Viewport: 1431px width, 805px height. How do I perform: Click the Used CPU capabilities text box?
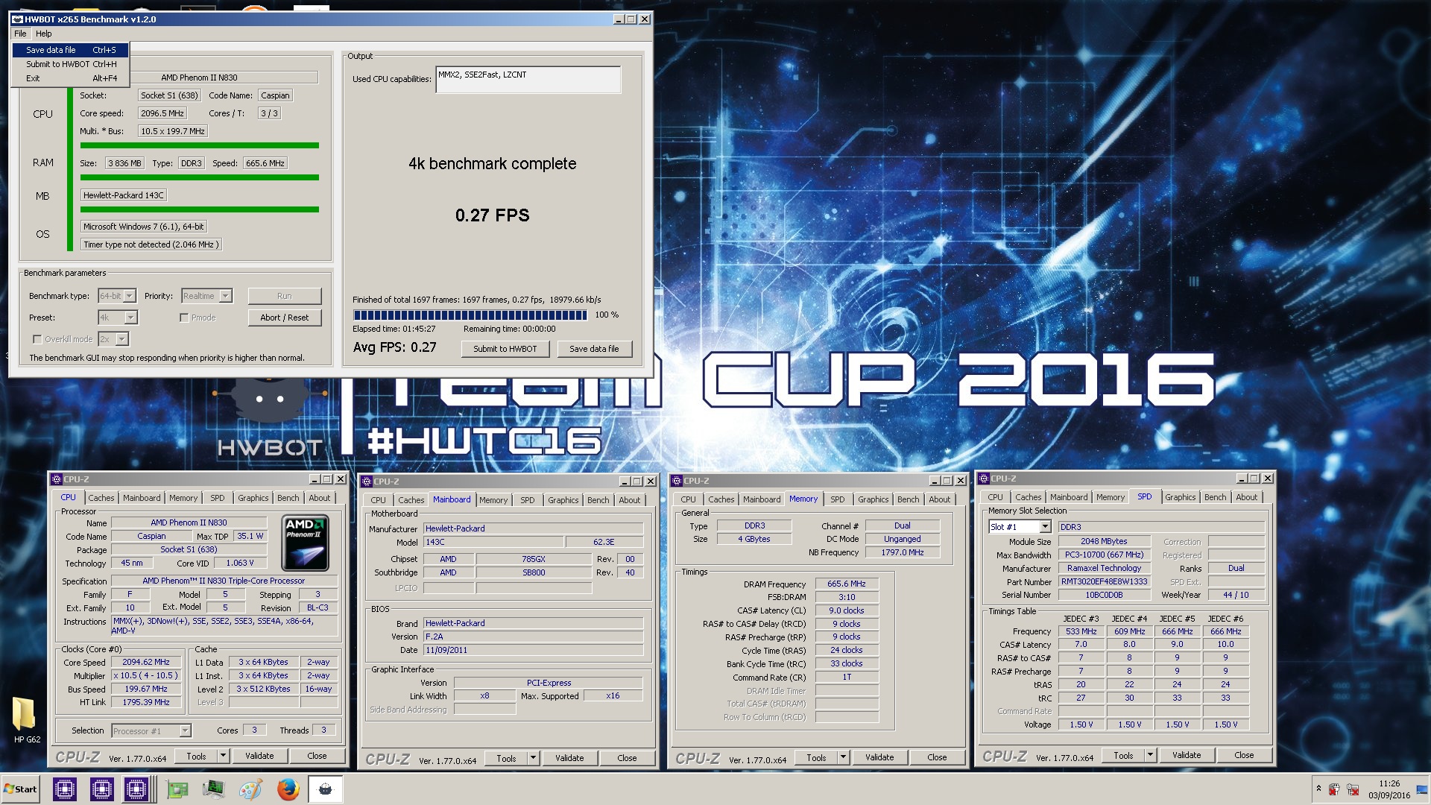528,80
